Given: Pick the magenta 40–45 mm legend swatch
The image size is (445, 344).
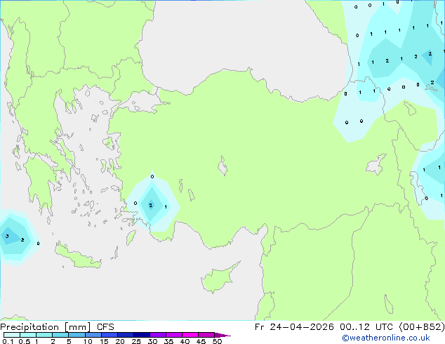Looking at the screenshot, I should (x=190, y=335).
